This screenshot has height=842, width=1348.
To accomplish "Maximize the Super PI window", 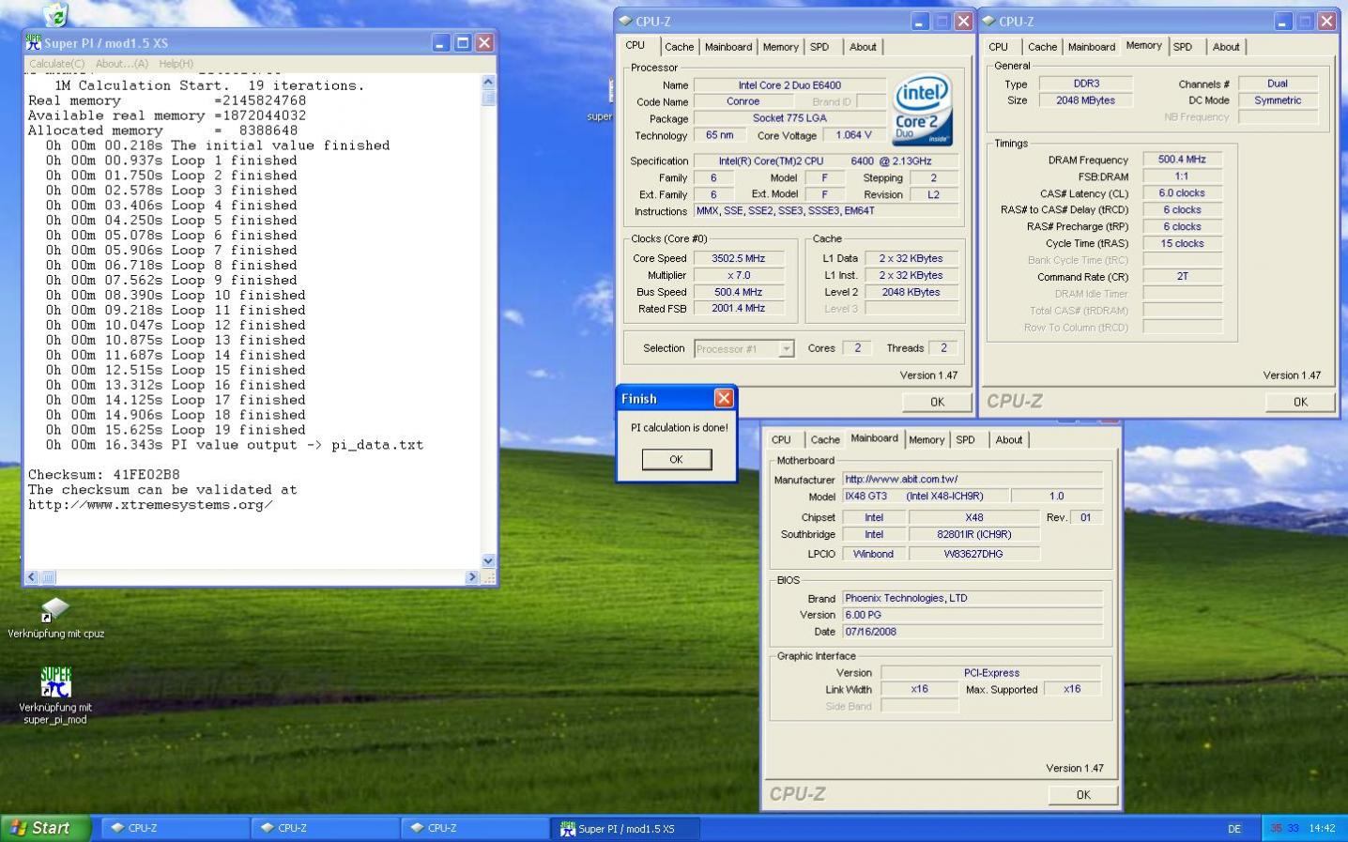I will pyautogui.click(x=463, y=42).
